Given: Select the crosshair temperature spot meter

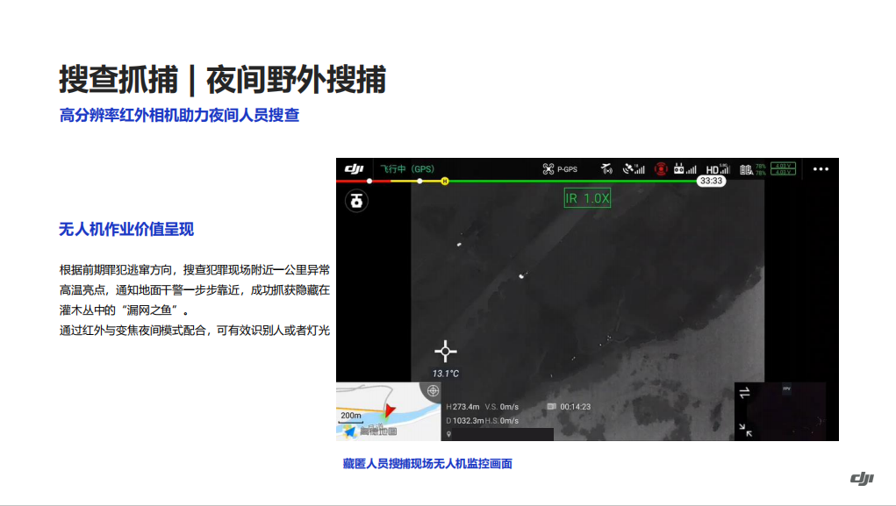Looking at the screenshot, I should click(446, 352).
